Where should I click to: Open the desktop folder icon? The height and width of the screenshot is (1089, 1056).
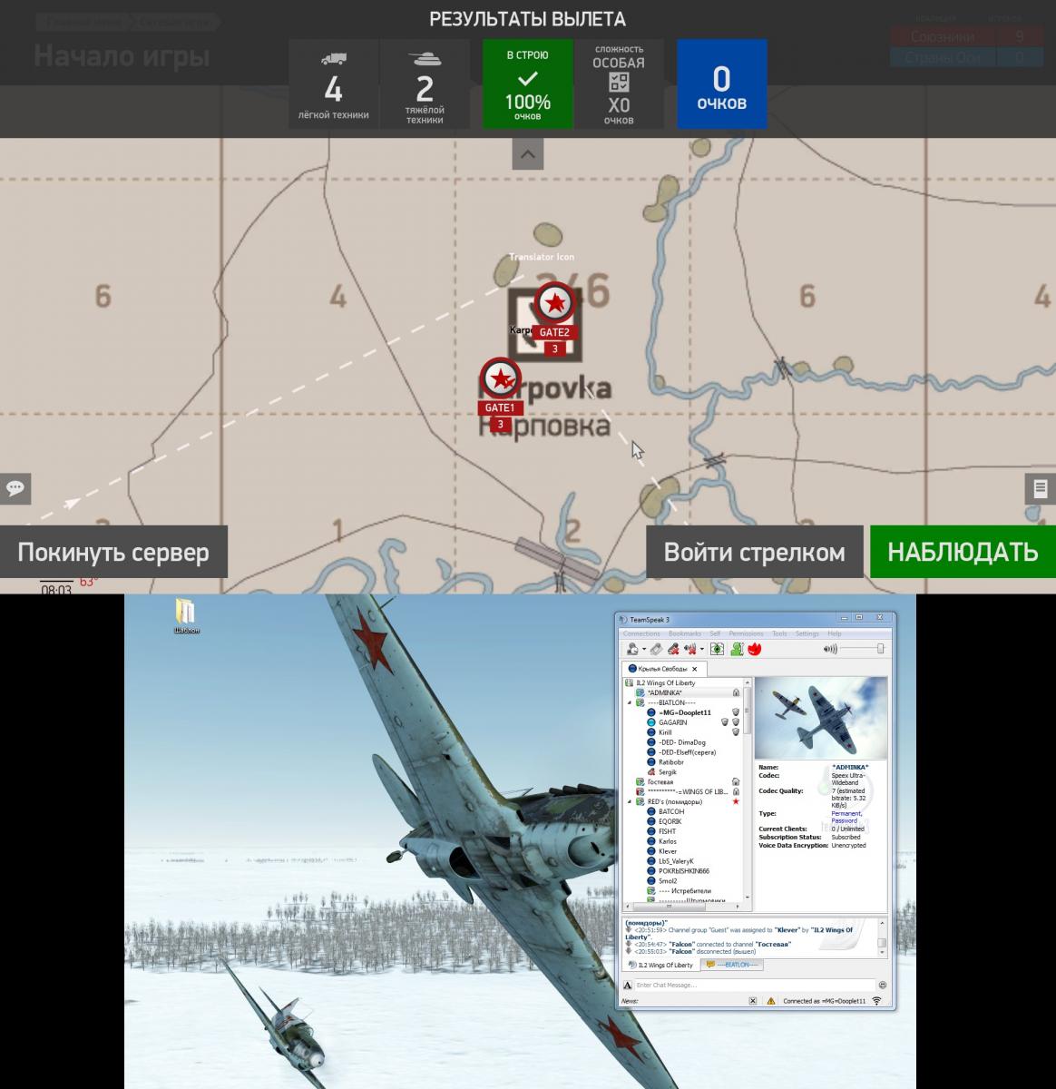tap(186, 614)
